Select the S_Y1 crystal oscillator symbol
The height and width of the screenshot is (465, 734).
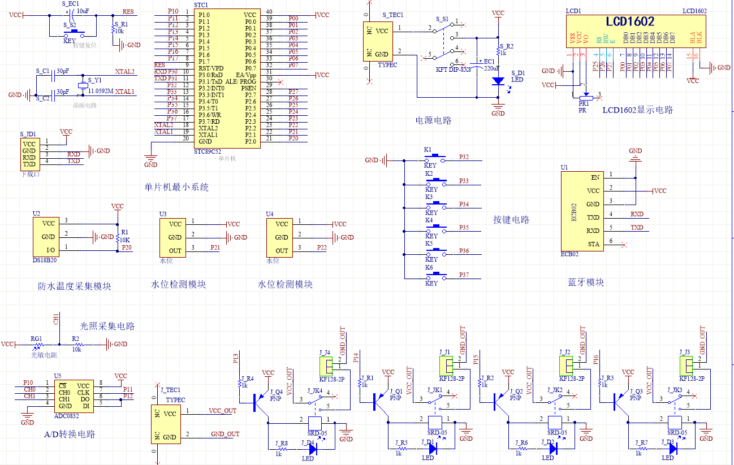click(x=83, y=85)
